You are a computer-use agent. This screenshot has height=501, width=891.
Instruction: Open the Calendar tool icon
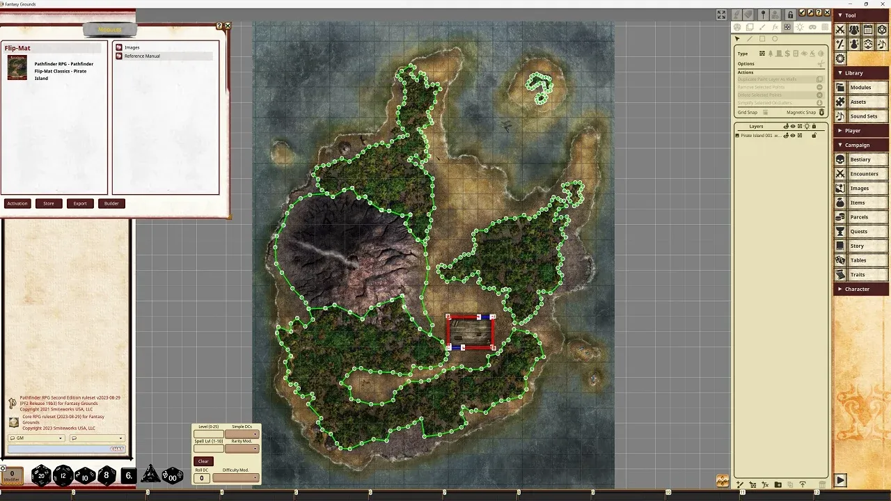(x=868, y=29)
